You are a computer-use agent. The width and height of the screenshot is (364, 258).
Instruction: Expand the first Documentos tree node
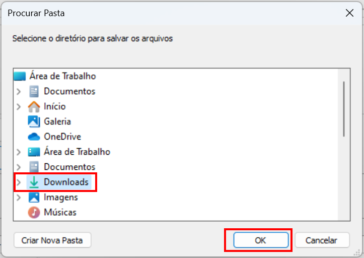pos(19,91)
